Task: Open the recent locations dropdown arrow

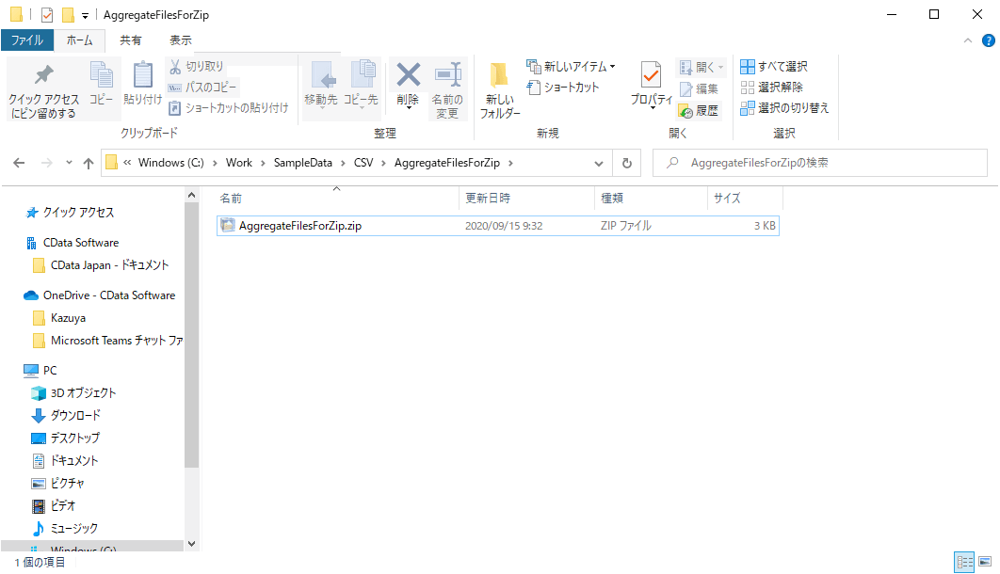Action: (69, 163)
